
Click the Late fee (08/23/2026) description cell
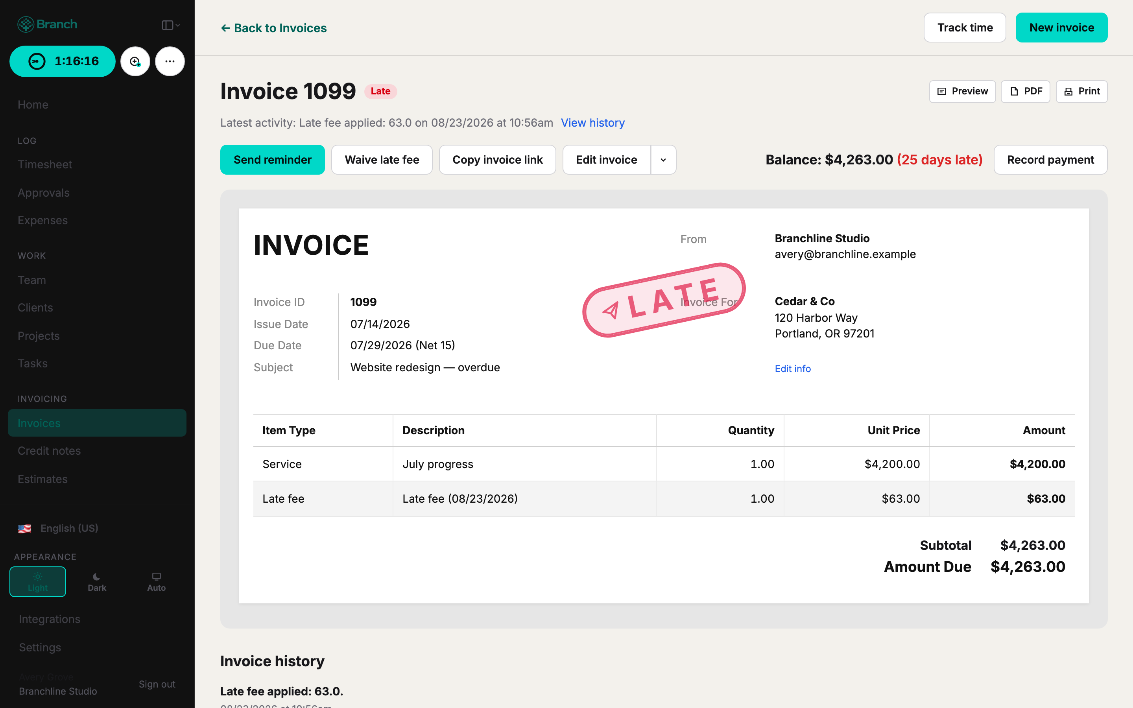tap(524, 499)
